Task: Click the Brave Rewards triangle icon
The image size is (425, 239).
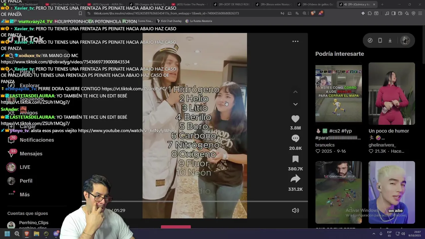Action: 320,13
